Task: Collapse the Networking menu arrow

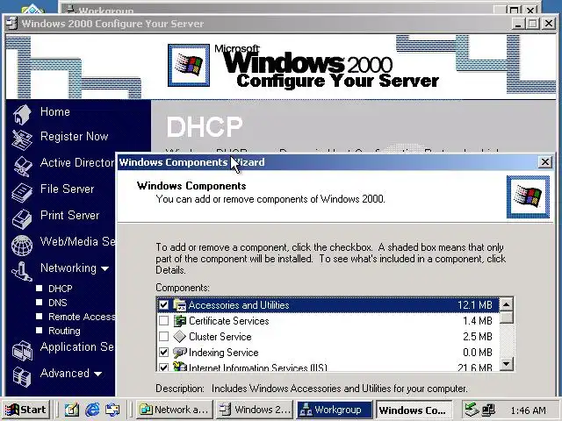Action: pos(105,268)
